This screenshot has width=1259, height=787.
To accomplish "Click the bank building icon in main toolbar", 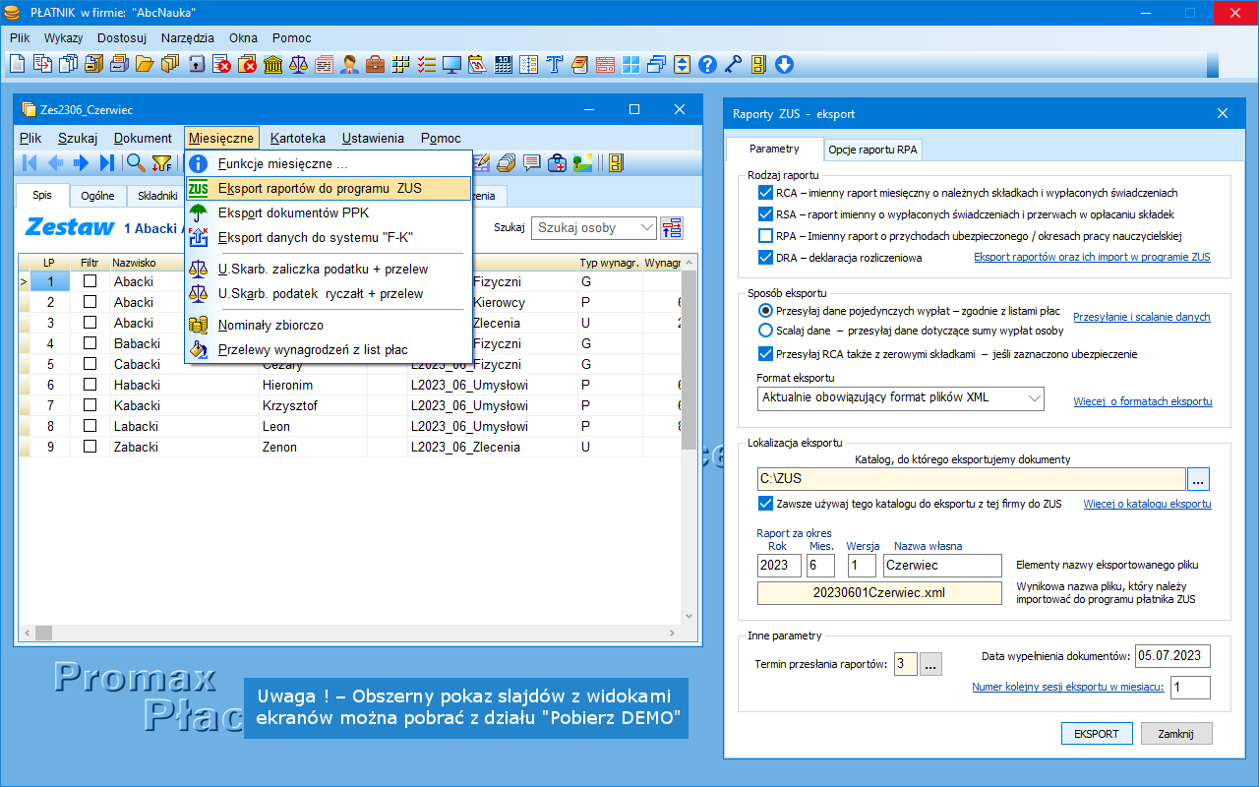I will click(272, 65).
